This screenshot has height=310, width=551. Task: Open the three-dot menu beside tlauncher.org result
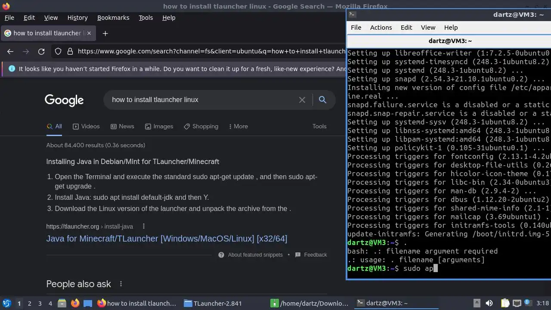[144, 226]
